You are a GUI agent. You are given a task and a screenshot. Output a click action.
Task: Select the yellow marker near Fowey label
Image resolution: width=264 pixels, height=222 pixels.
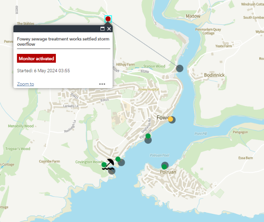[x=171, y=119]
